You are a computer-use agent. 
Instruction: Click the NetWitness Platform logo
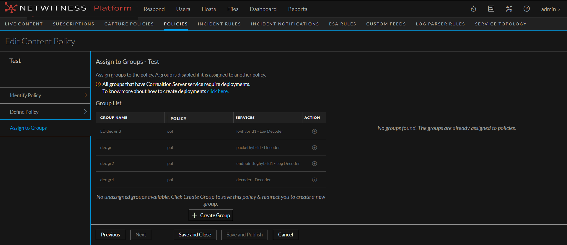point(68,8)
